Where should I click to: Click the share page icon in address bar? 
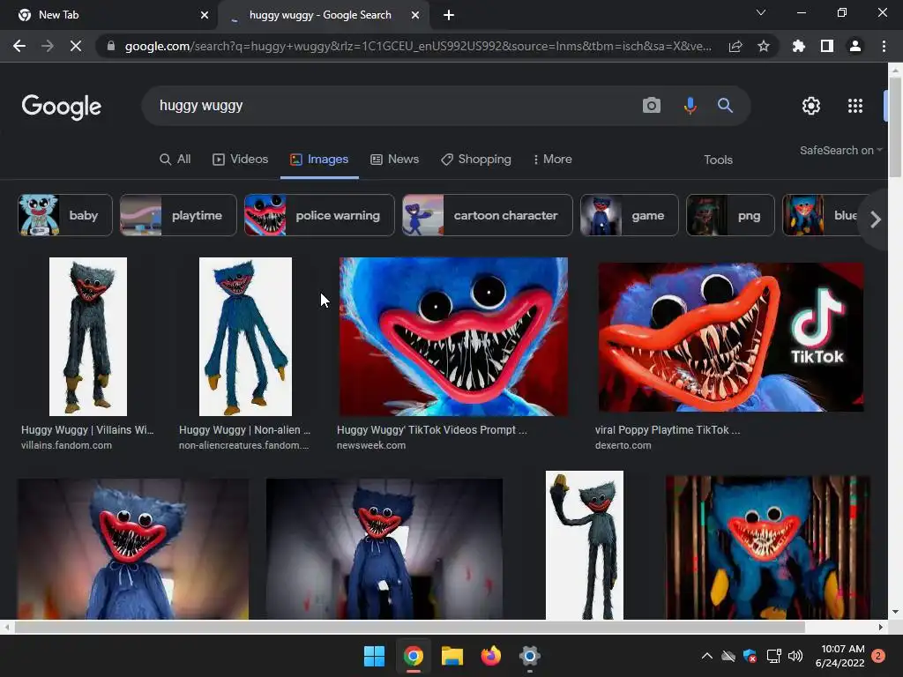tap(735, 46)
